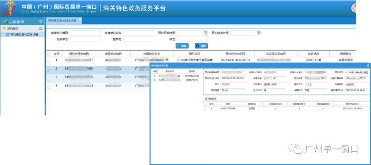Image resolution: width=371 pixels, height=165 pixels.
Task: Click the green cube icon beside 功能菜单
Action: (6, 22)
